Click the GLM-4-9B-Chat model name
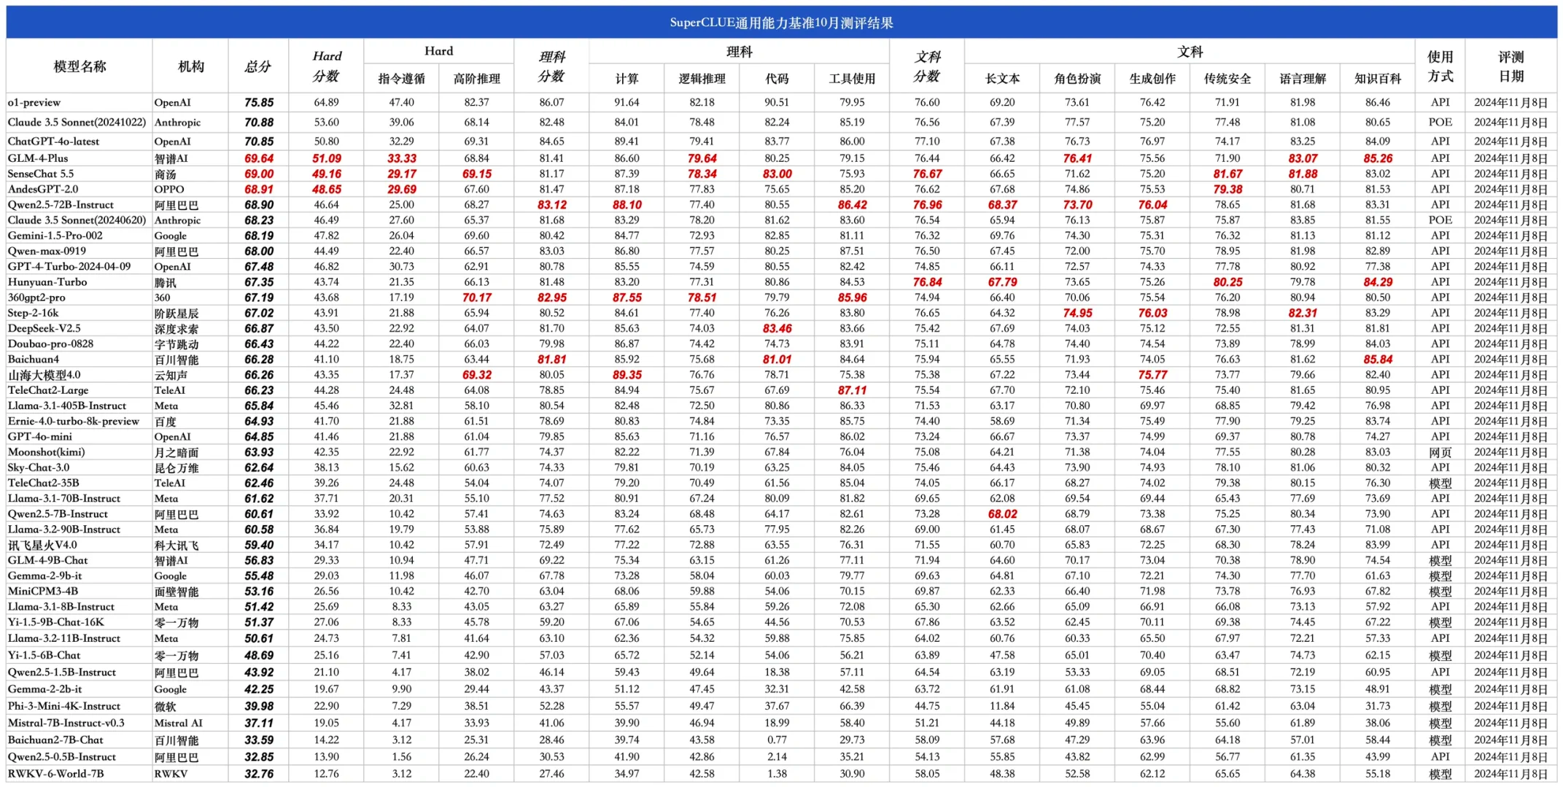Viewport: 1563px width, 787px height. point(48,560)
